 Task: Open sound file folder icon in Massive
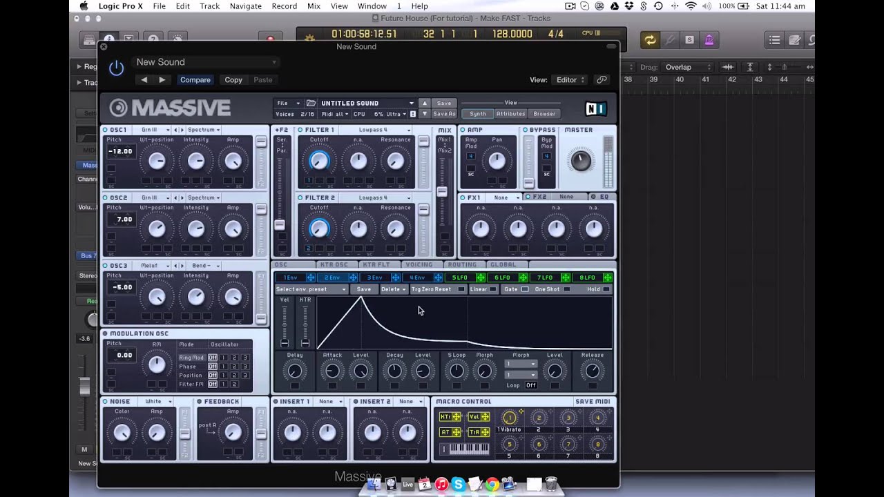311,103
